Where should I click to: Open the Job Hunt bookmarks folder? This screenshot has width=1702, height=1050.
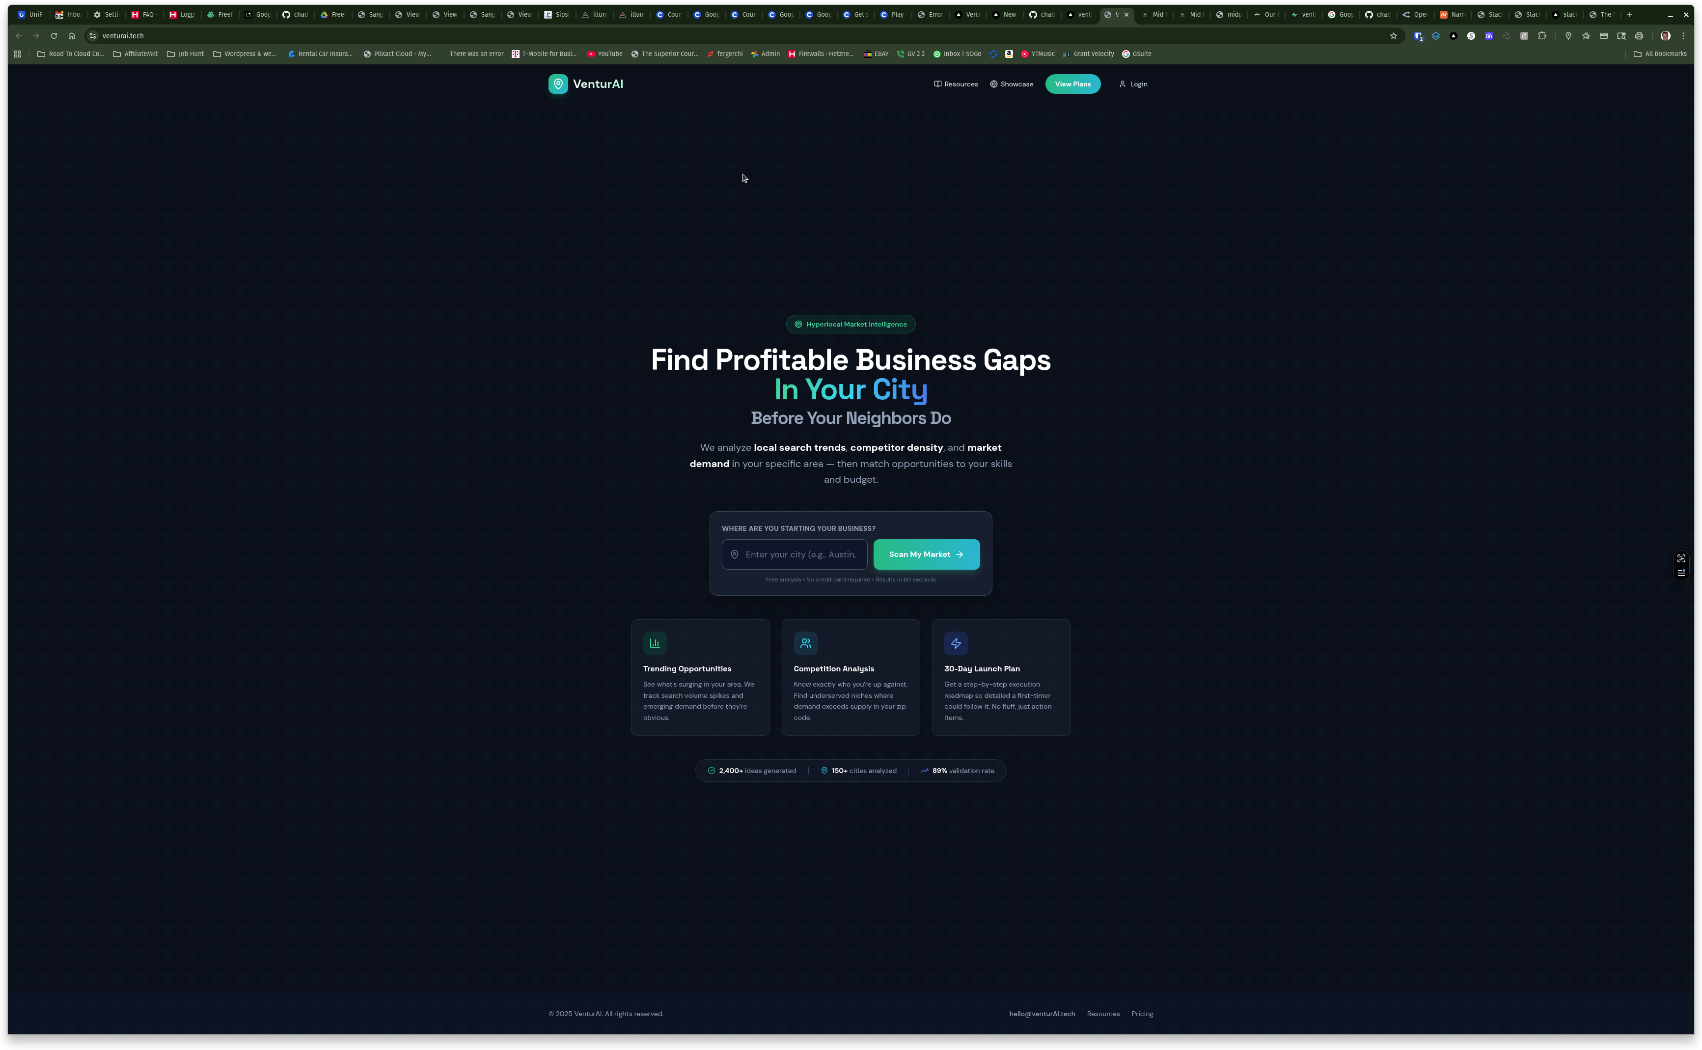coord(186,54)
